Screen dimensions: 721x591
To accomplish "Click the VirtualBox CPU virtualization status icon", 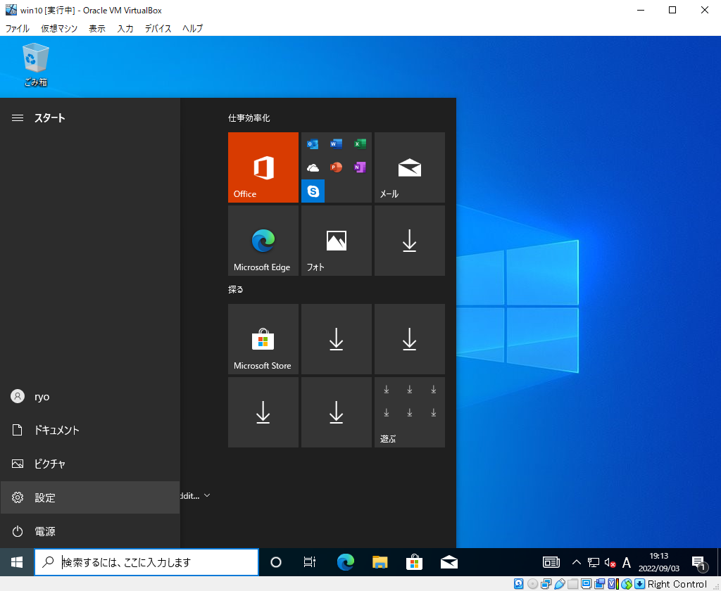I will click(613, 584).
